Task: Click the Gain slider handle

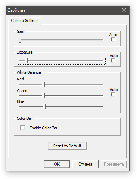Action: (20, 40)
